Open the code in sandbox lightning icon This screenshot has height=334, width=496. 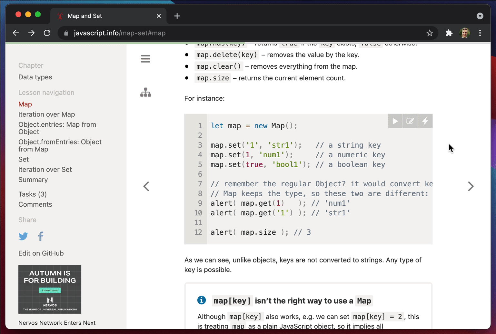pyautogui.click(x=425, y=121)
